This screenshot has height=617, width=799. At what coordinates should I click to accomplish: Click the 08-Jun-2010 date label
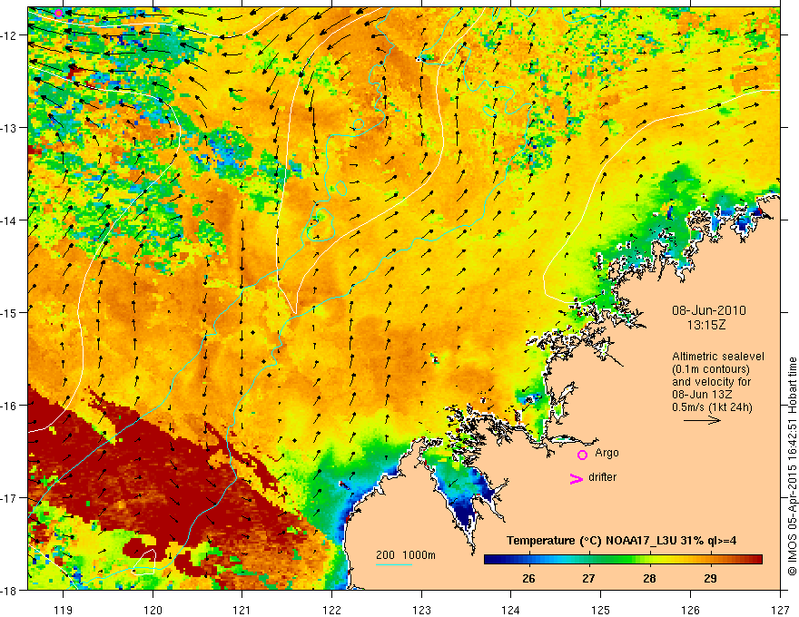[709, 310]
